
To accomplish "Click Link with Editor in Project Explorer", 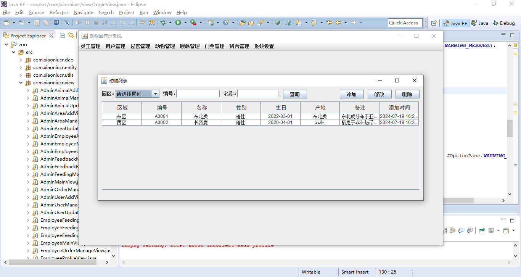I will [71, 35].
